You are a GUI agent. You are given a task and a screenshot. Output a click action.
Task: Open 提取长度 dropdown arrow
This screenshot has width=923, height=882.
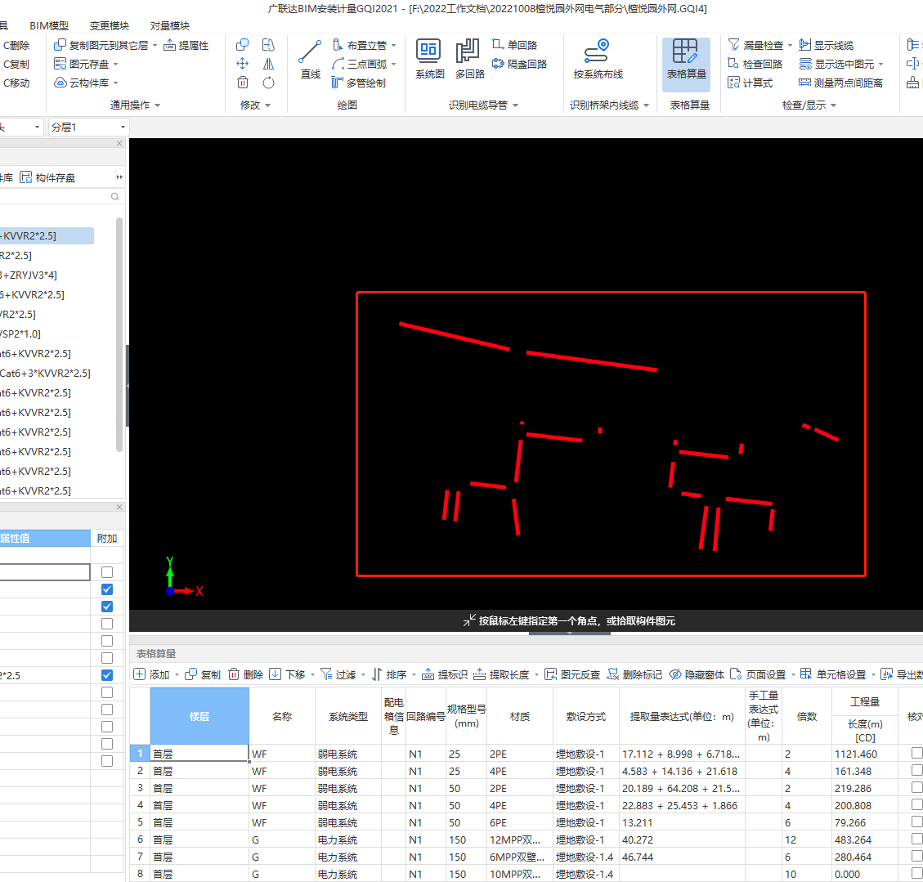536,675
